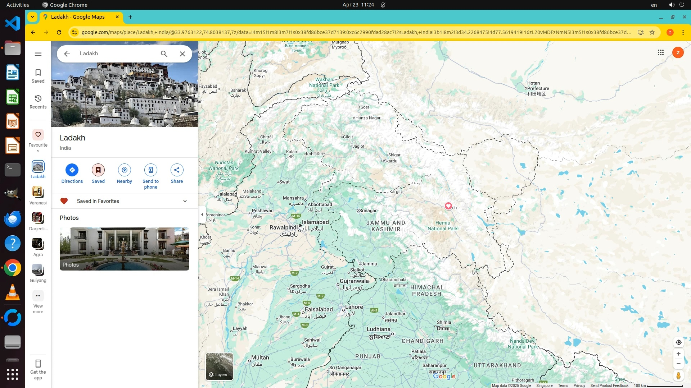Collapse the side panel arrow
Screen dimensions: 691x388
[x=202, y=214]
